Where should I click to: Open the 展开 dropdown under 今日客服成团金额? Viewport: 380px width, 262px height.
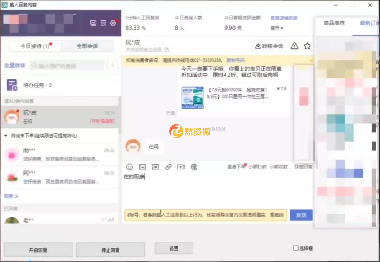point(276,28)
